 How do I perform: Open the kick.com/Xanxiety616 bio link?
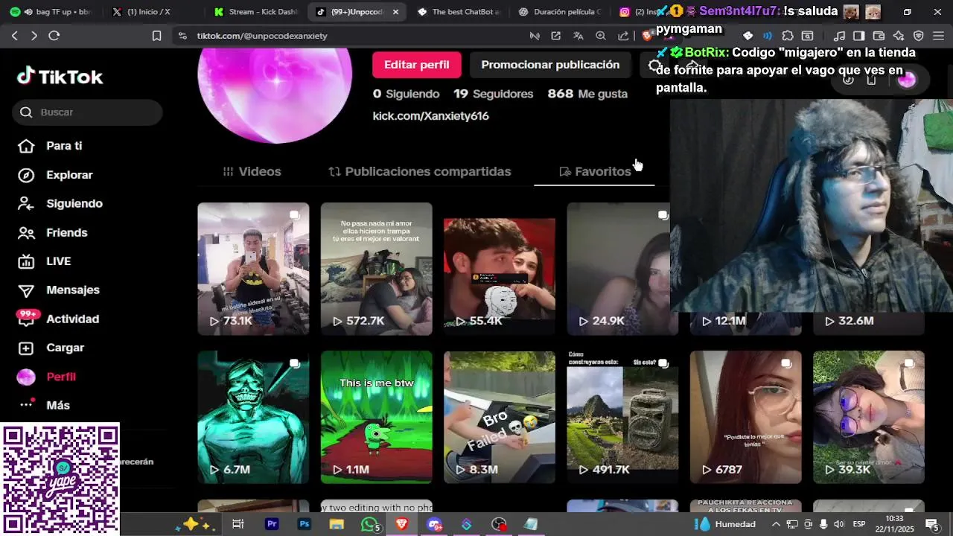click(430, 116)
